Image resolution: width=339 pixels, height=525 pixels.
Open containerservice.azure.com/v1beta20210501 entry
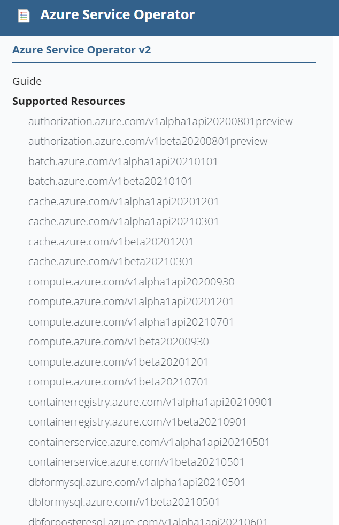(137, 462)
